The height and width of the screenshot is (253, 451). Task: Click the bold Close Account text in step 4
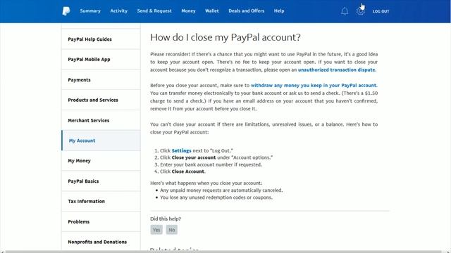[188, 171]
